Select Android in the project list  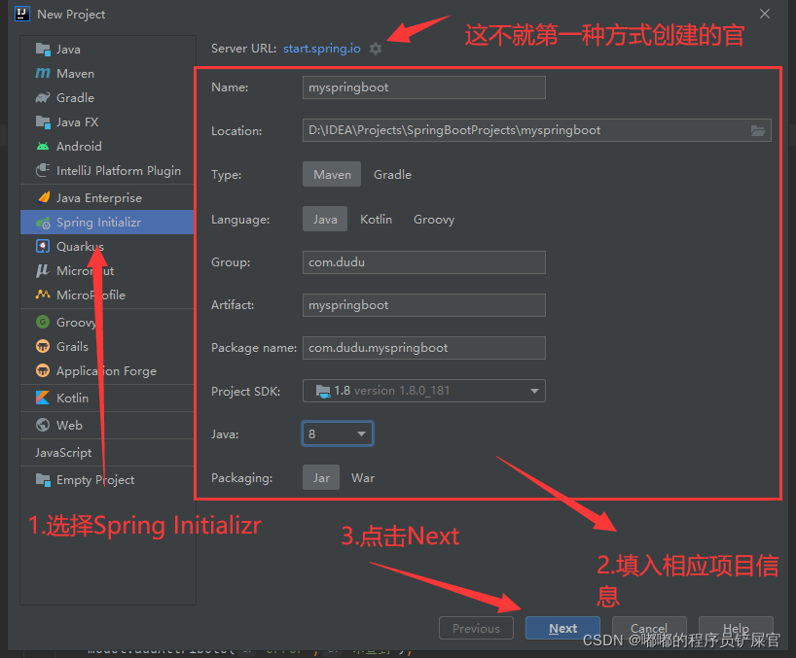click(x=107, y=147)
